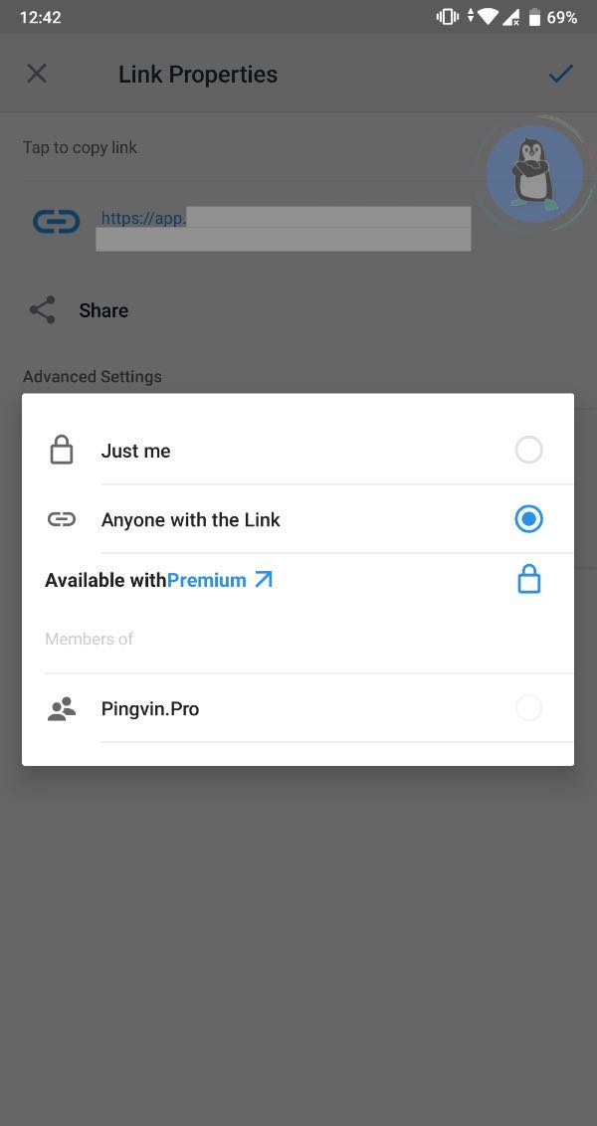
Task: Tap the Pingvin.Pro group people icon
Action: [x=62, y=709]
